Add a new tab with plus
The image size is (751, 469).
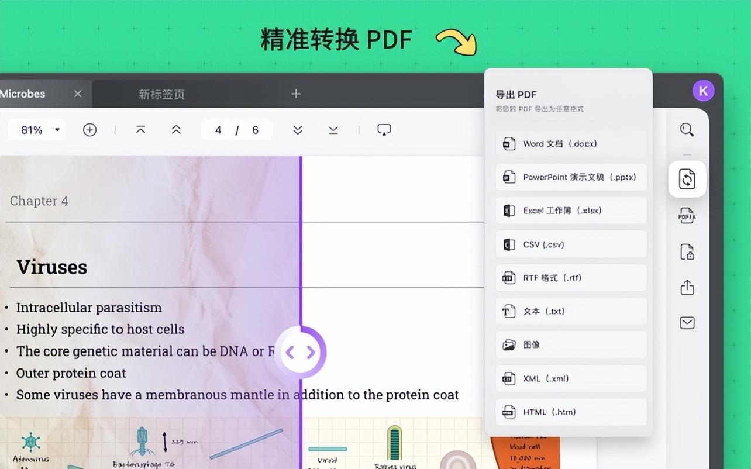click(x=296, y=94)
